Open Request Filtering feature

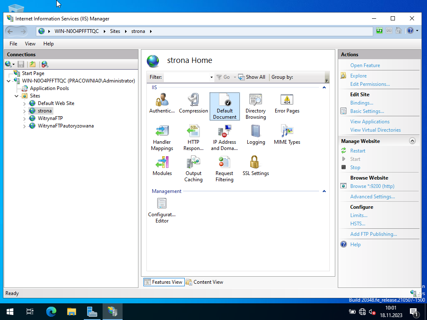224,169
